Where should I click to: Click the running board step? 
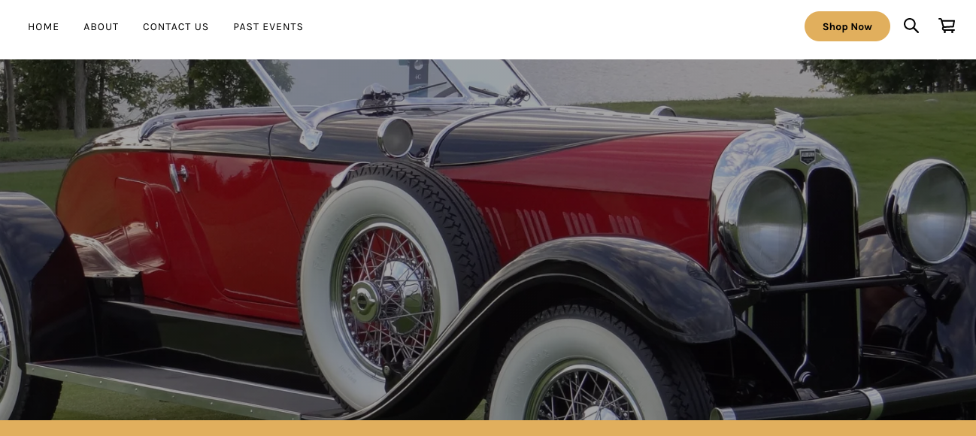coord(180,387)
